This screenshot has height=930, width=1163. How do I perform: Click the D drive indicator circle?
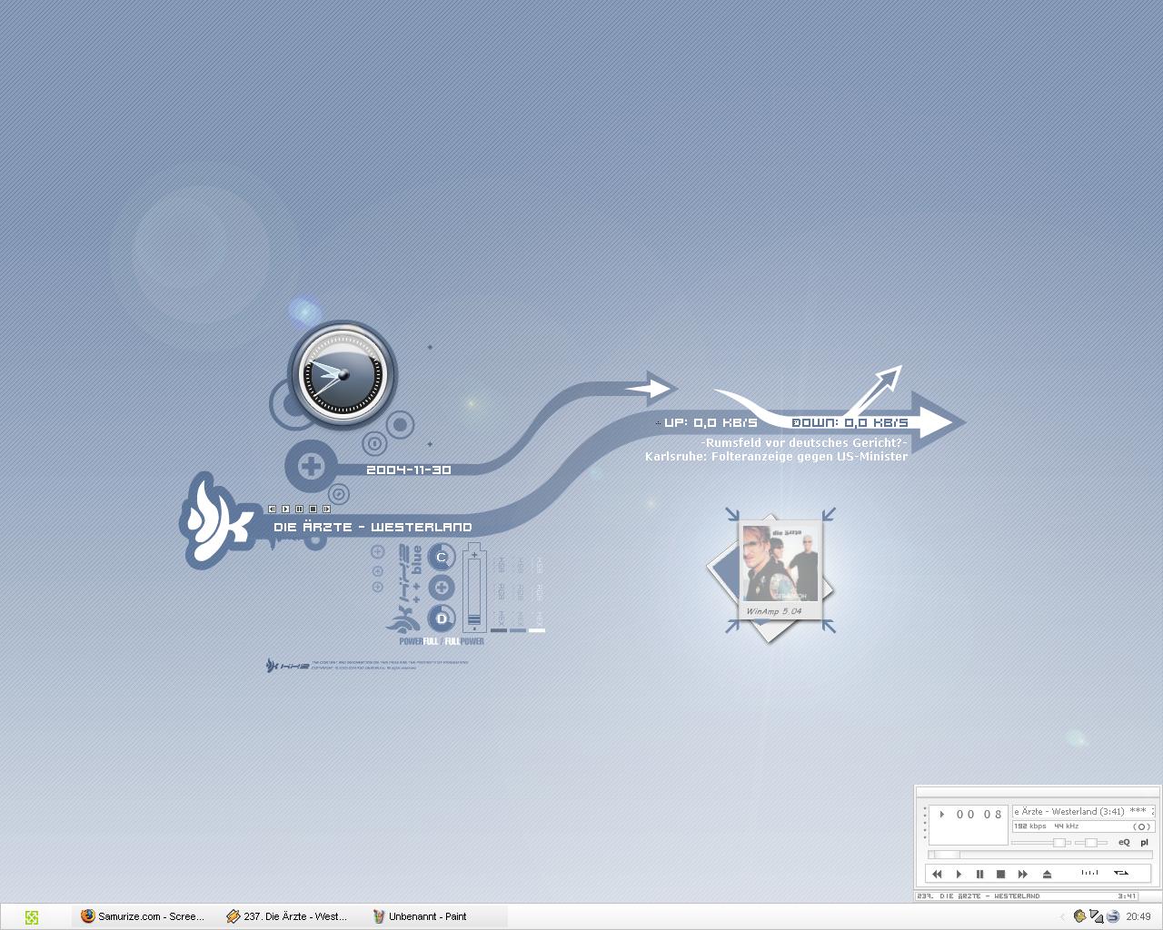[442, 618]
